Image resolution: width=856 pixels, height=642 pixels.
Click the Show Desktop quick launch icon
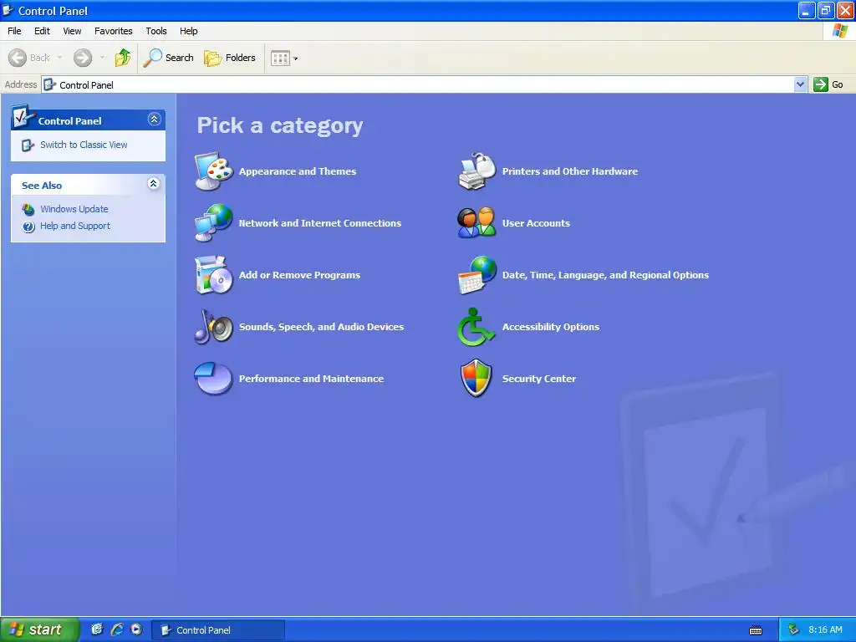tap(97, 629)
